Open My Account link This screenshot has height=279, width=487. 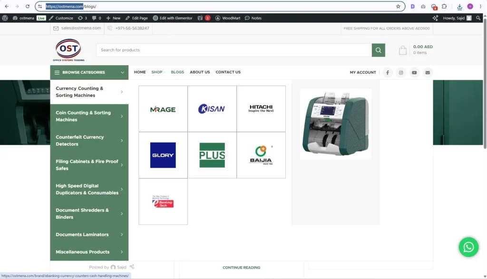(x=363, y=72)
